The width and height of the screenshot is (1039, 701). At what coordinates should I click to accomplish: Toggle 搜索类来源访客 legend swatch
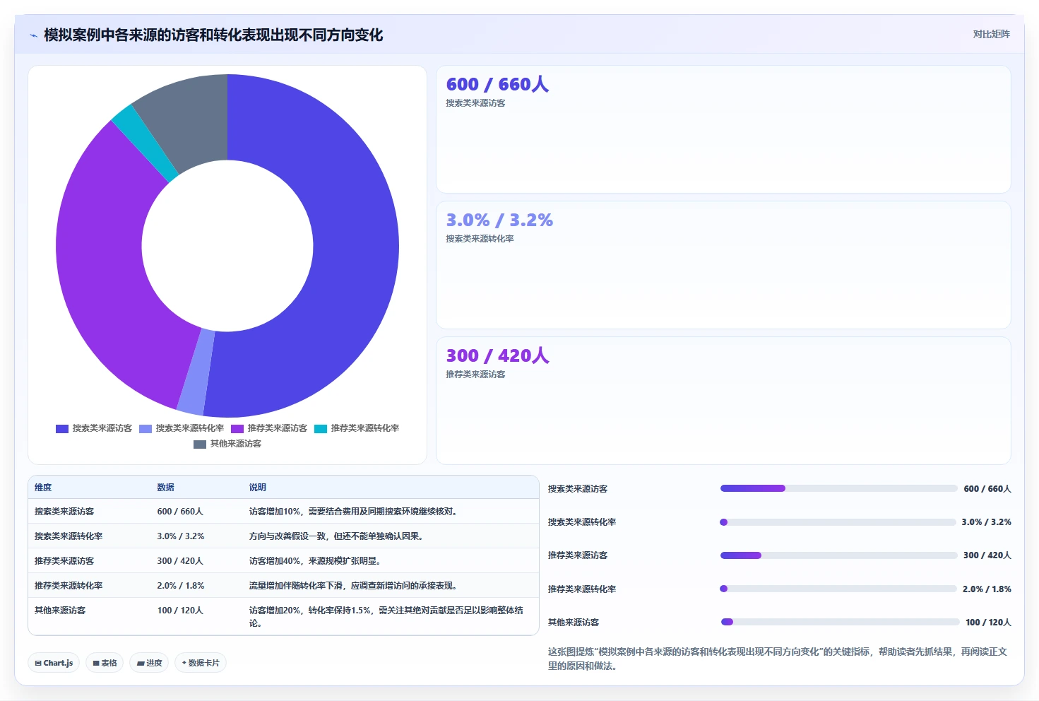click(62, 428)
